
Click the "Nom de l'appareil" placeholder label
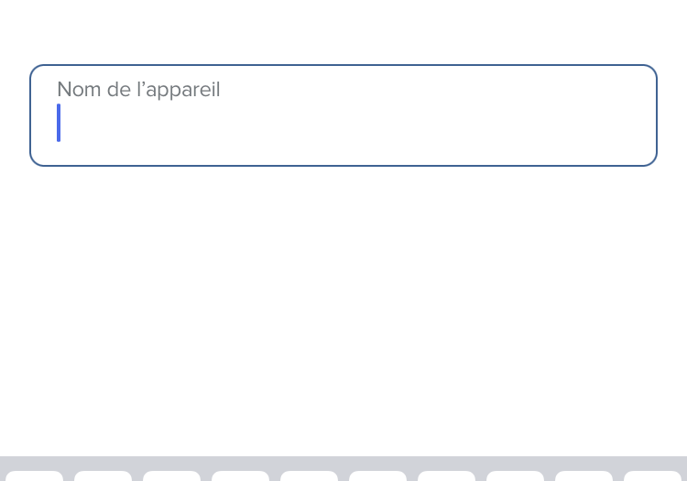138,90
